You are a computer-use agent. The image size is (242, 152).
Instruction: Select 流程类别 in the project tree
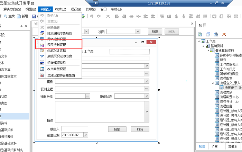(226, 92)
